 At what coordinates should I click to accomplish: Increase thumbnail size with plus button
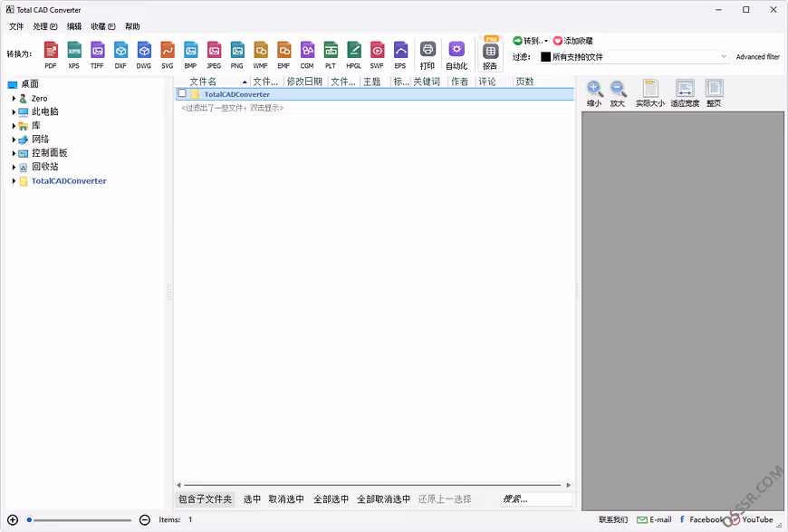13,520
